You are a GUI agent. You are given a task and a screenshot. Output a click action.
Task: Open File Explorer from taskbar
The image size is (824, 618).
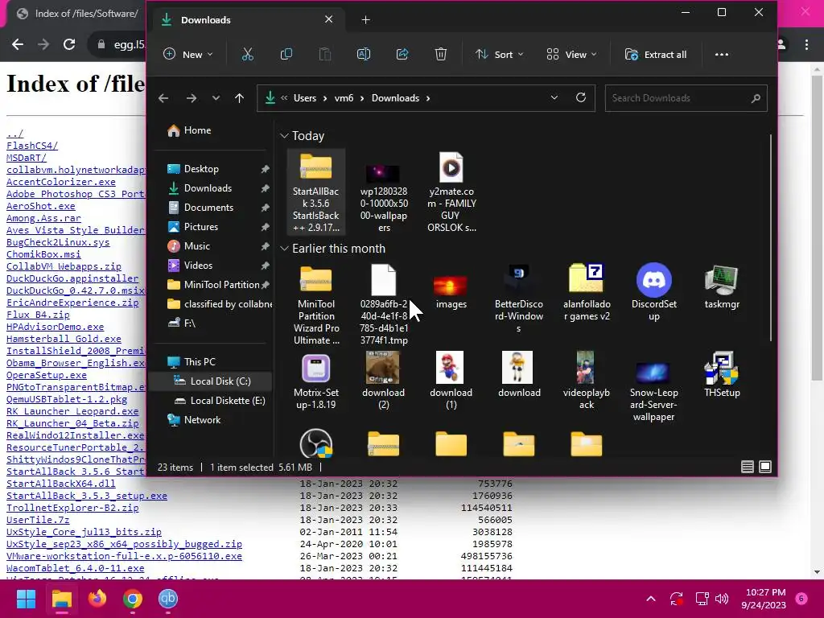click(x=61, y=599)
